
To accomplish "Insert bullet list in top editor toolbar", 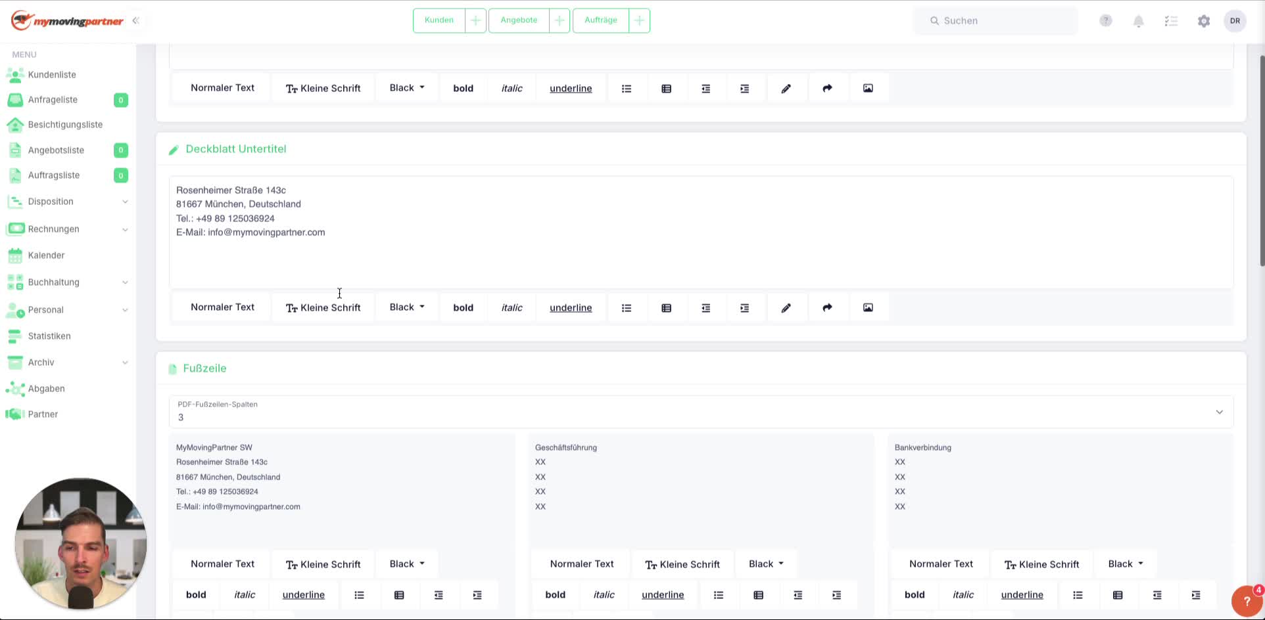I will (x=627, y=88).
